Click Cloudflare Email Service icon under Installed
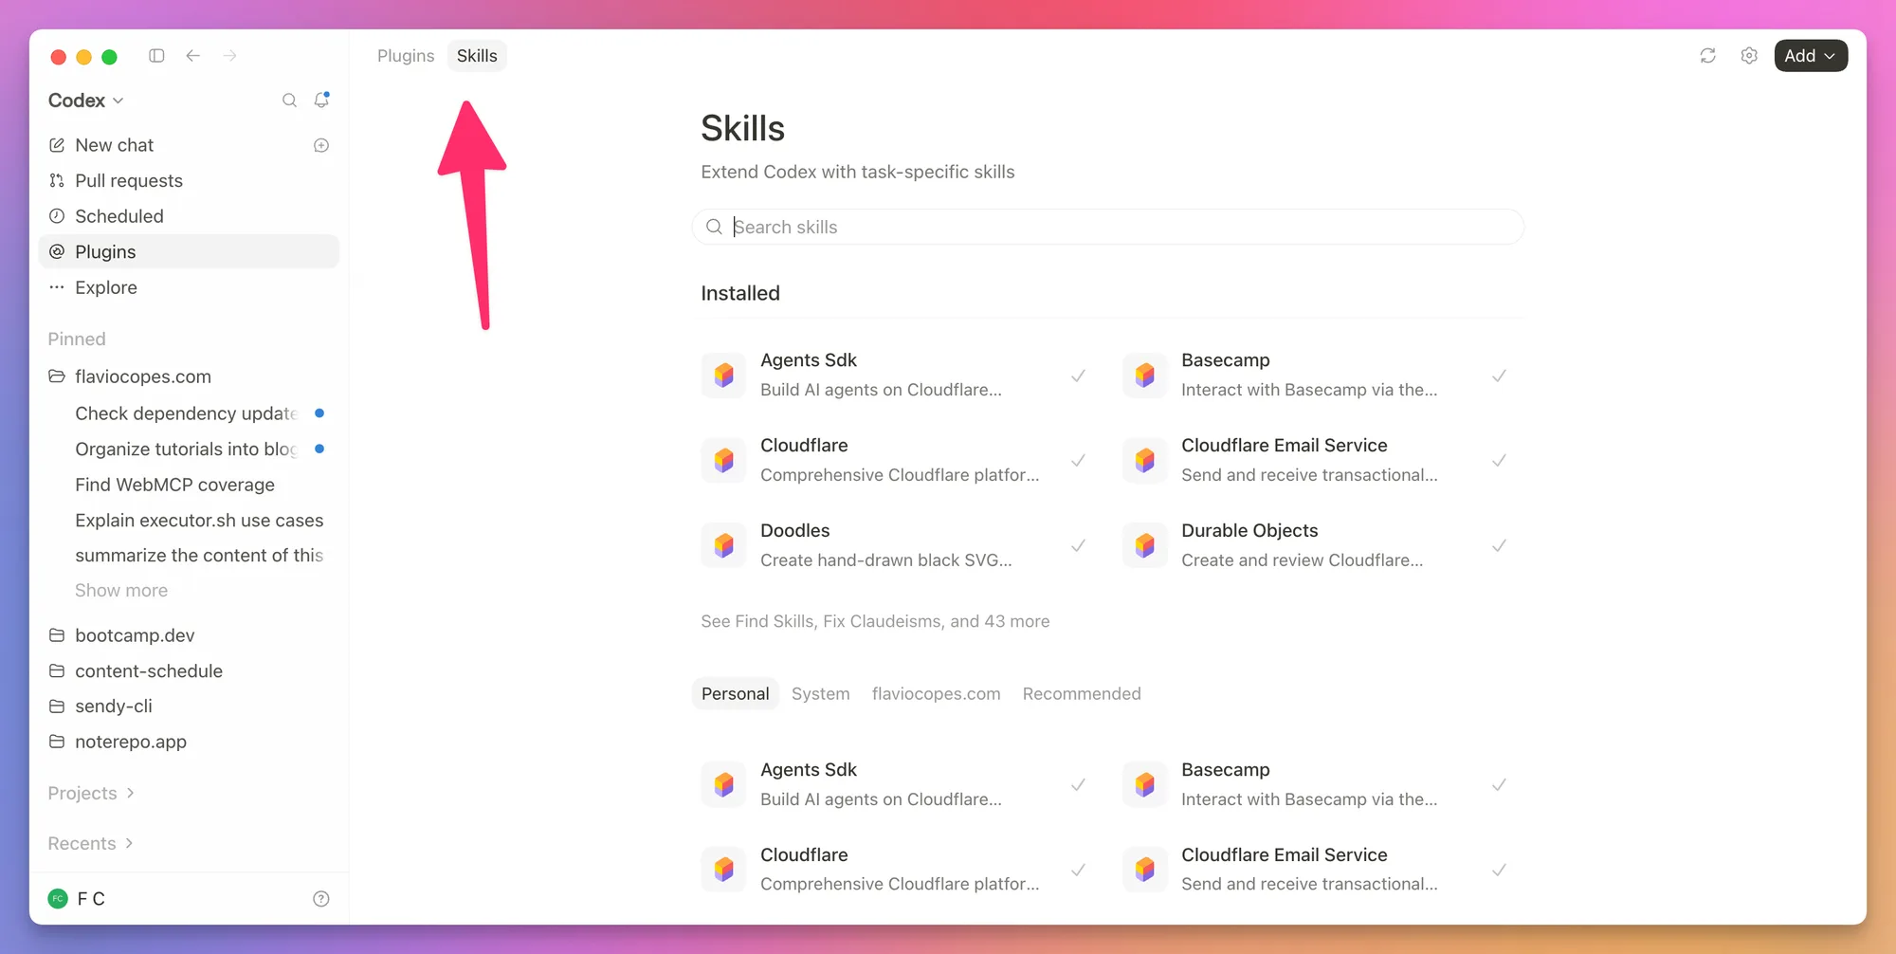This screenshot has height=954, width=1896. [x=1145, y=461]
